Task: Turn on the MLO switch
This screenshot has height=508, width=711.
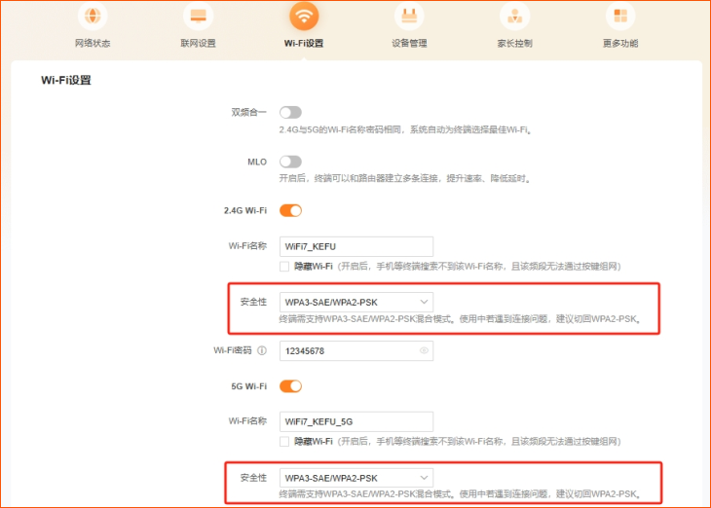Action: point(290,162)
